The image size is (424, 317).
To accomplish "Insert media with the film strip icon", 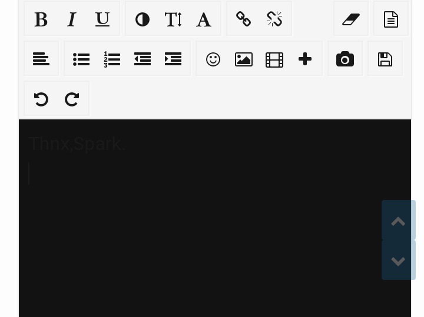I will pyautogui.click(x=274, y=59).
